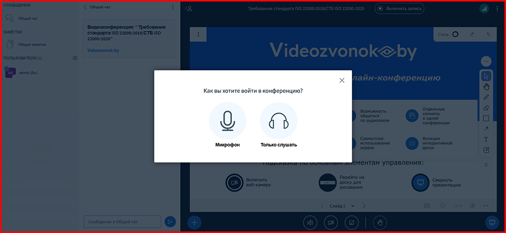This screenshot has height=233, width=506.
Task: Close the audio join dialog
Action: [342, 80]
